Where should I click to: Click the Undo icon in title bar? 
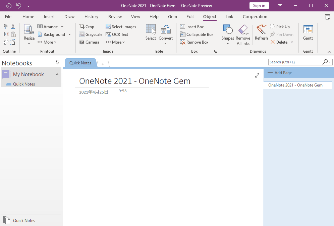coord(19,6)
